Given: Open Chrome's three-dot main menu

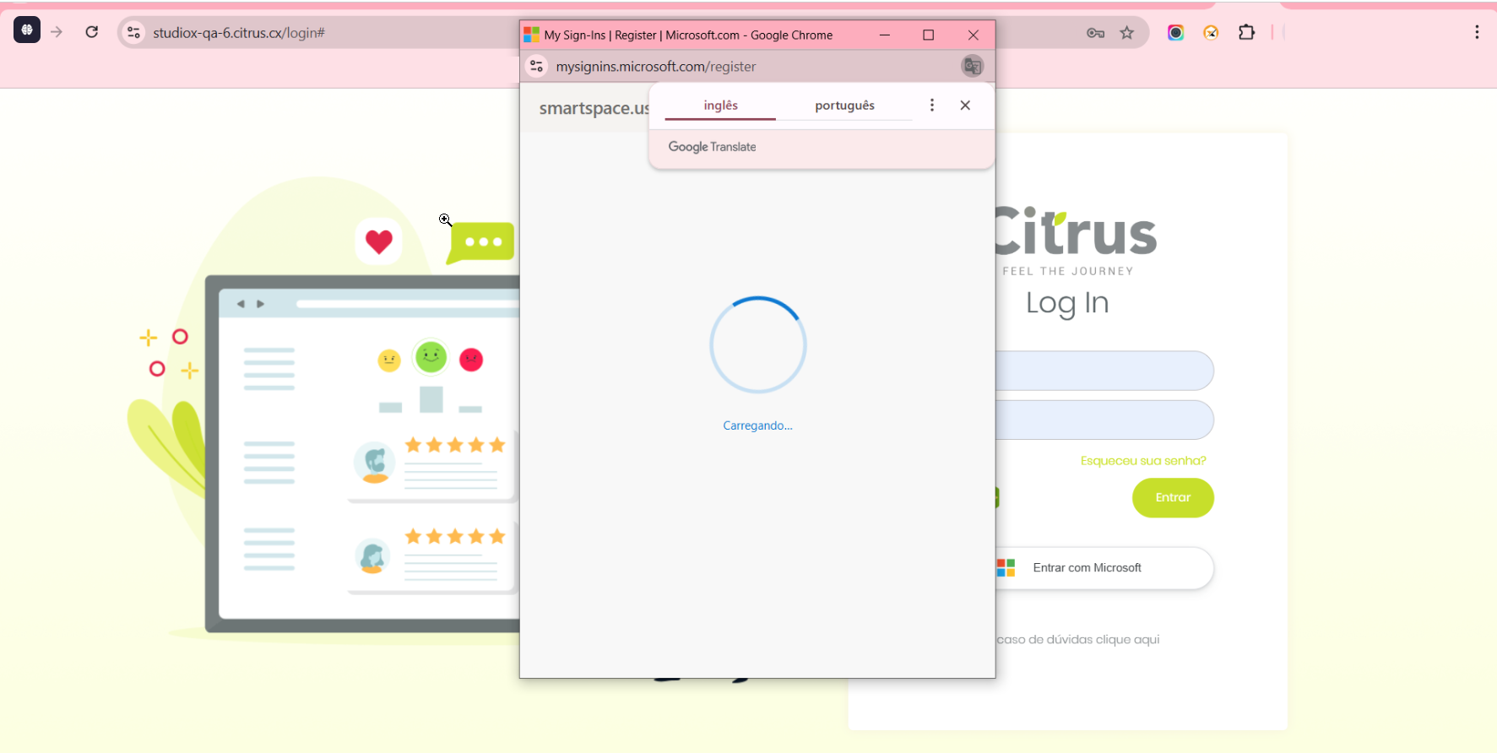Looking at the screenshot, I should pos(1476,33).
